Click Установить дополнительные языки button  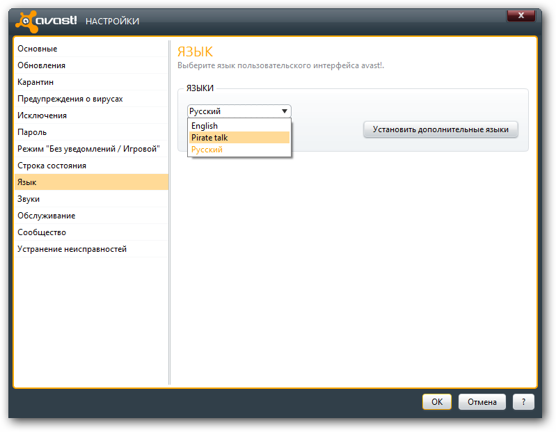440,129
